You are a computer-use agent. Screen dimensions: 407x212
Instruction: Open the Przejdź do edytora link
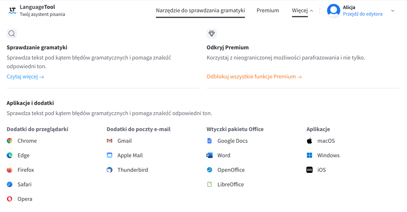coord(363,14)
